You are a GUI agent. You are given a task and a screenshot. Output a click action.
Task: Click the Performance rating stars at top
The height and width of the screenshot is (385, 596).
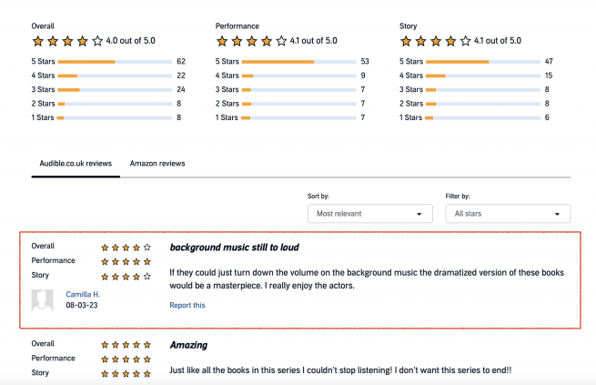point(251,41)
